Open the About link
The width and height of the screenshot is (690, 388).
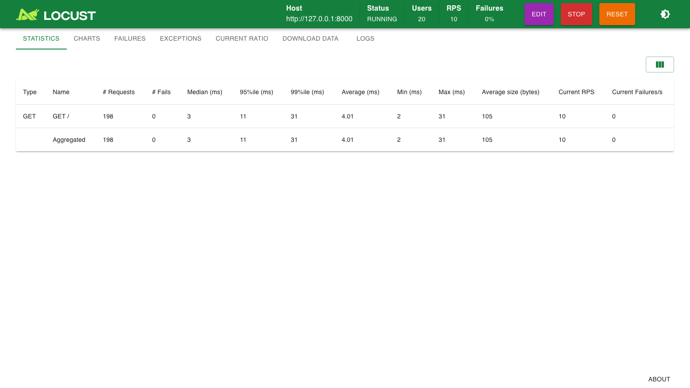659,379
